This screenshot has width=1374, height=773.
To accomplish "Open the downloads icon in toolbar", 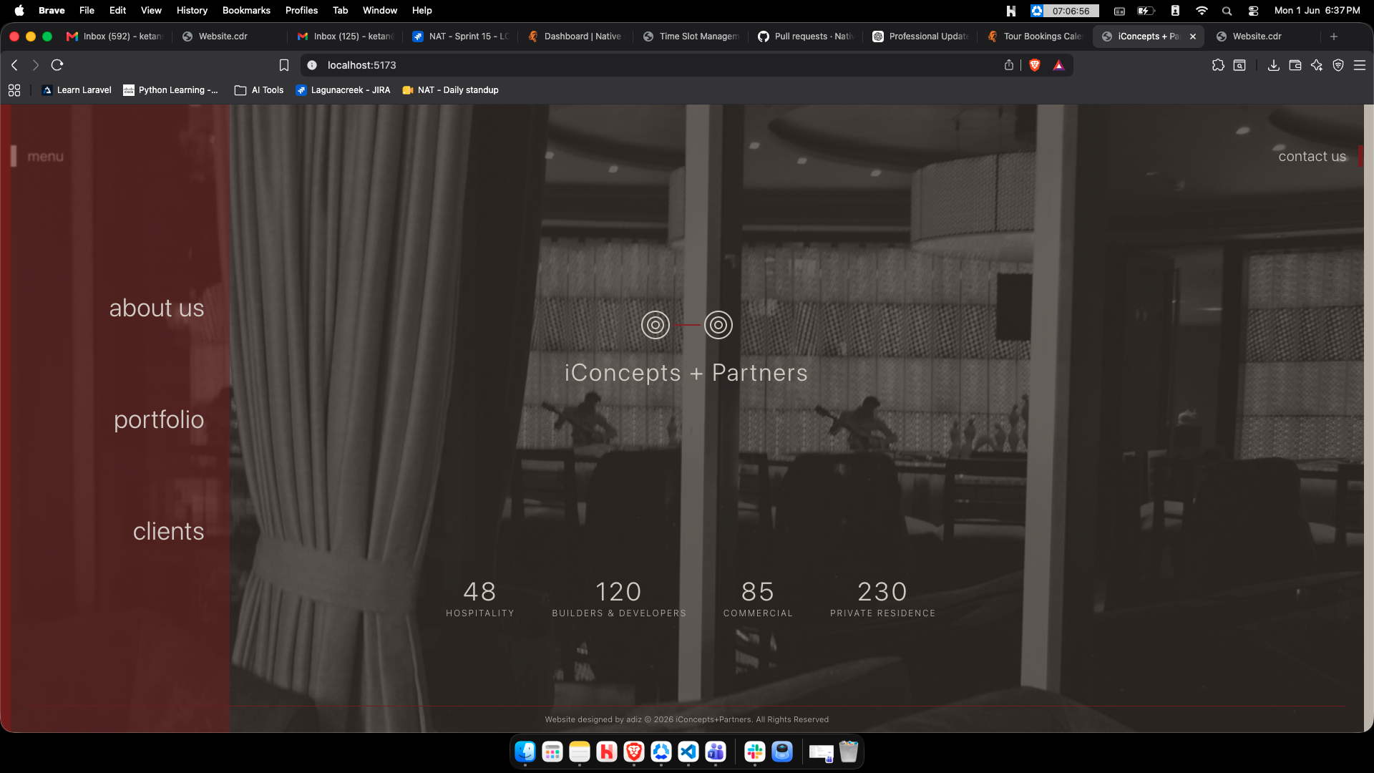I will click(x=1274, y=65).
